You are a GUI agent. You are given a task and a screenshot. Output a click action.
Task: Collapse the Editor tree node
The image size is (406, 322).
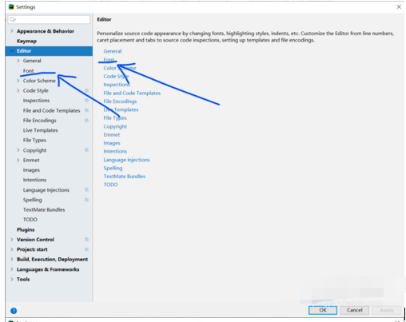tap(12, 50)
